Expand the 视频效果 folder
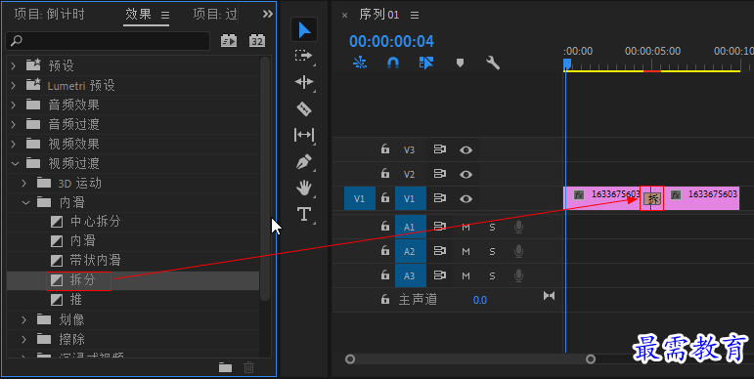 (x=14, y=144)
